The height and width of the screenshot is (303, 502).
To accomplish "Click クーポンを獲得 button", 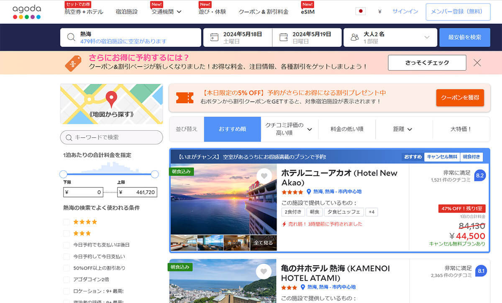I will click(460, 98).
